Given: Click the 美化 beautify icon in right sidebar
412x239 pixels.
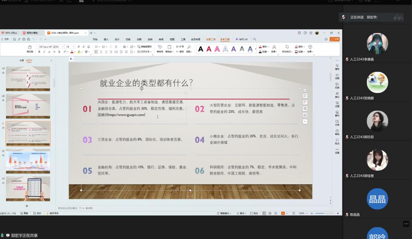Looking at the screenshot, I should pyautogui.click(x=337, y=94).
